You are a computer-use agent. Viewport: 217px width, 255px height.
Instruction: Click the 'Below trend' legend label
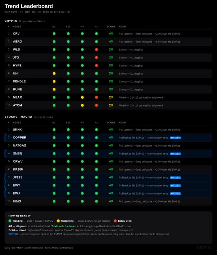pos(125,221)
